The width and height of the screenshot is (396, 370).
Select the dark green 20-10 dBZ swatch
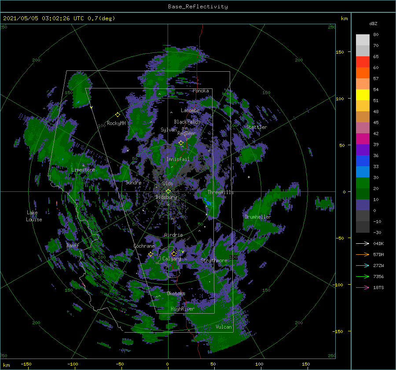click(x=363, y=194)
